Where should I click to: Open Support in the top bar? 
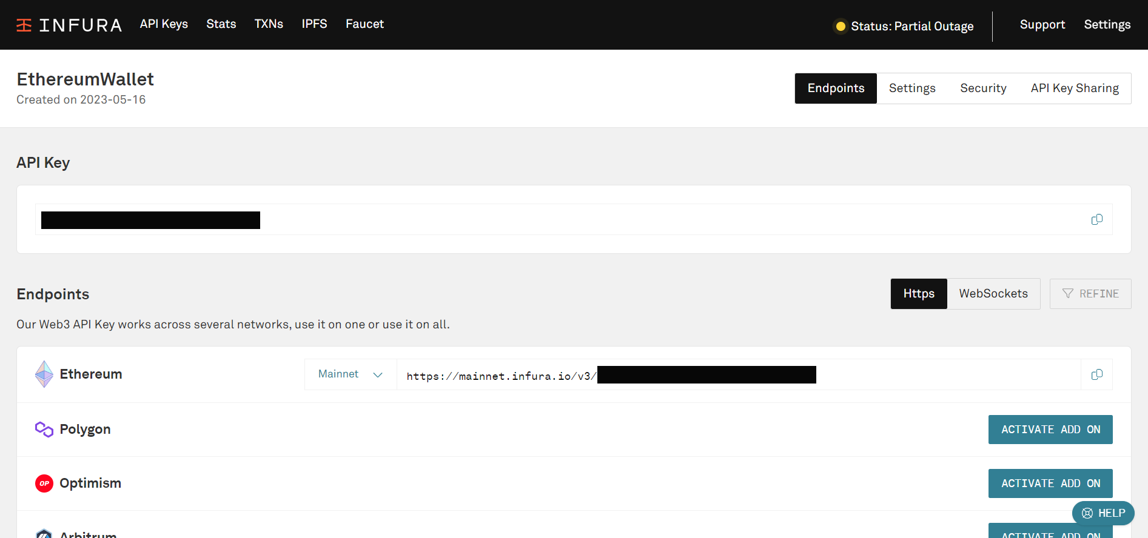(x=1042, y=24)
